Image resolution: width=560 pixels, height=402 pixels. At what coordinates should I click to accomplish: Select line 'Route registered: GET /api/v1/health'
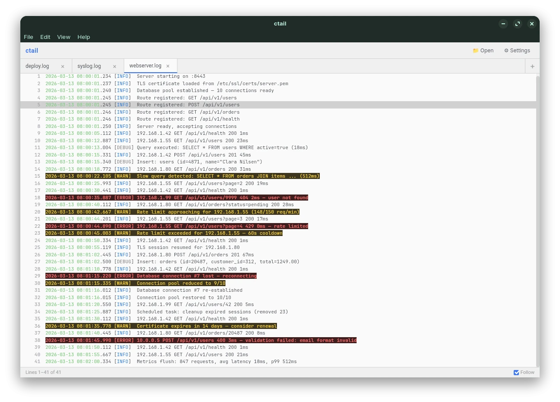278,119
